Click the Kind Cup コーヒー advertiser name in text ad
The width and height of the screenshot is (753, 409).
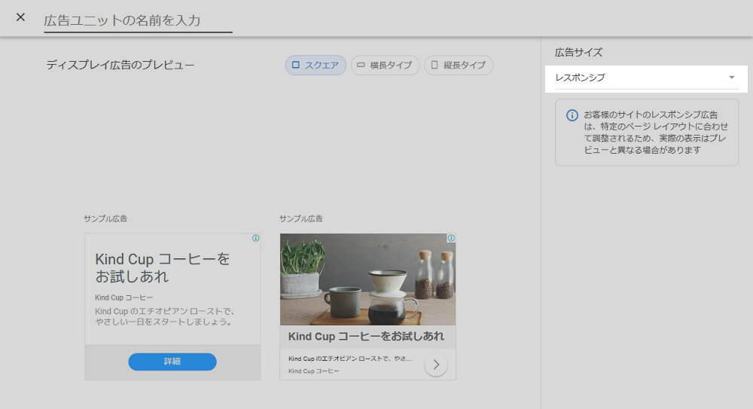pyautogui.click(x=124, y=298)
